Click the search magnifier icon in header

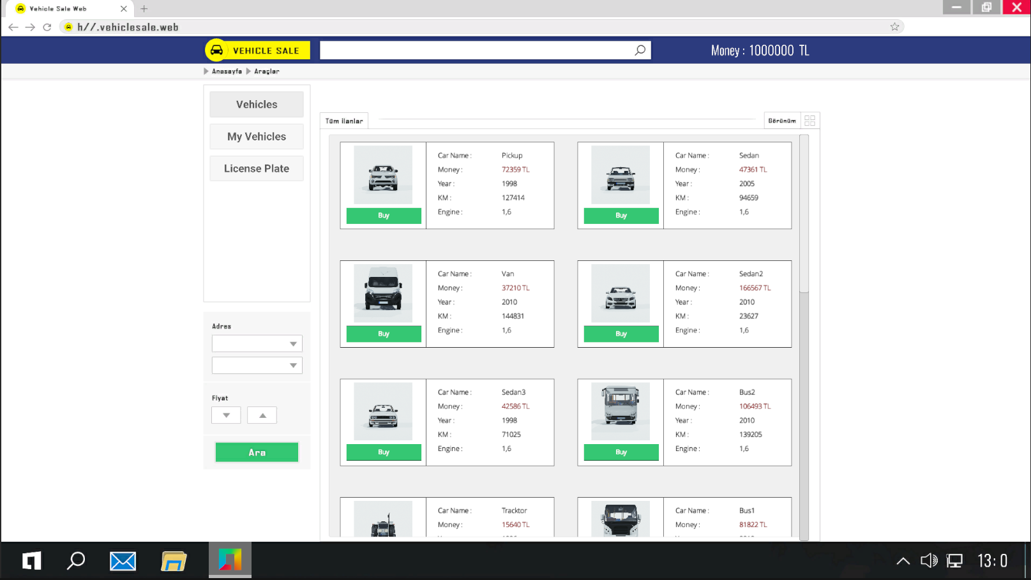(x=640, y=50)
